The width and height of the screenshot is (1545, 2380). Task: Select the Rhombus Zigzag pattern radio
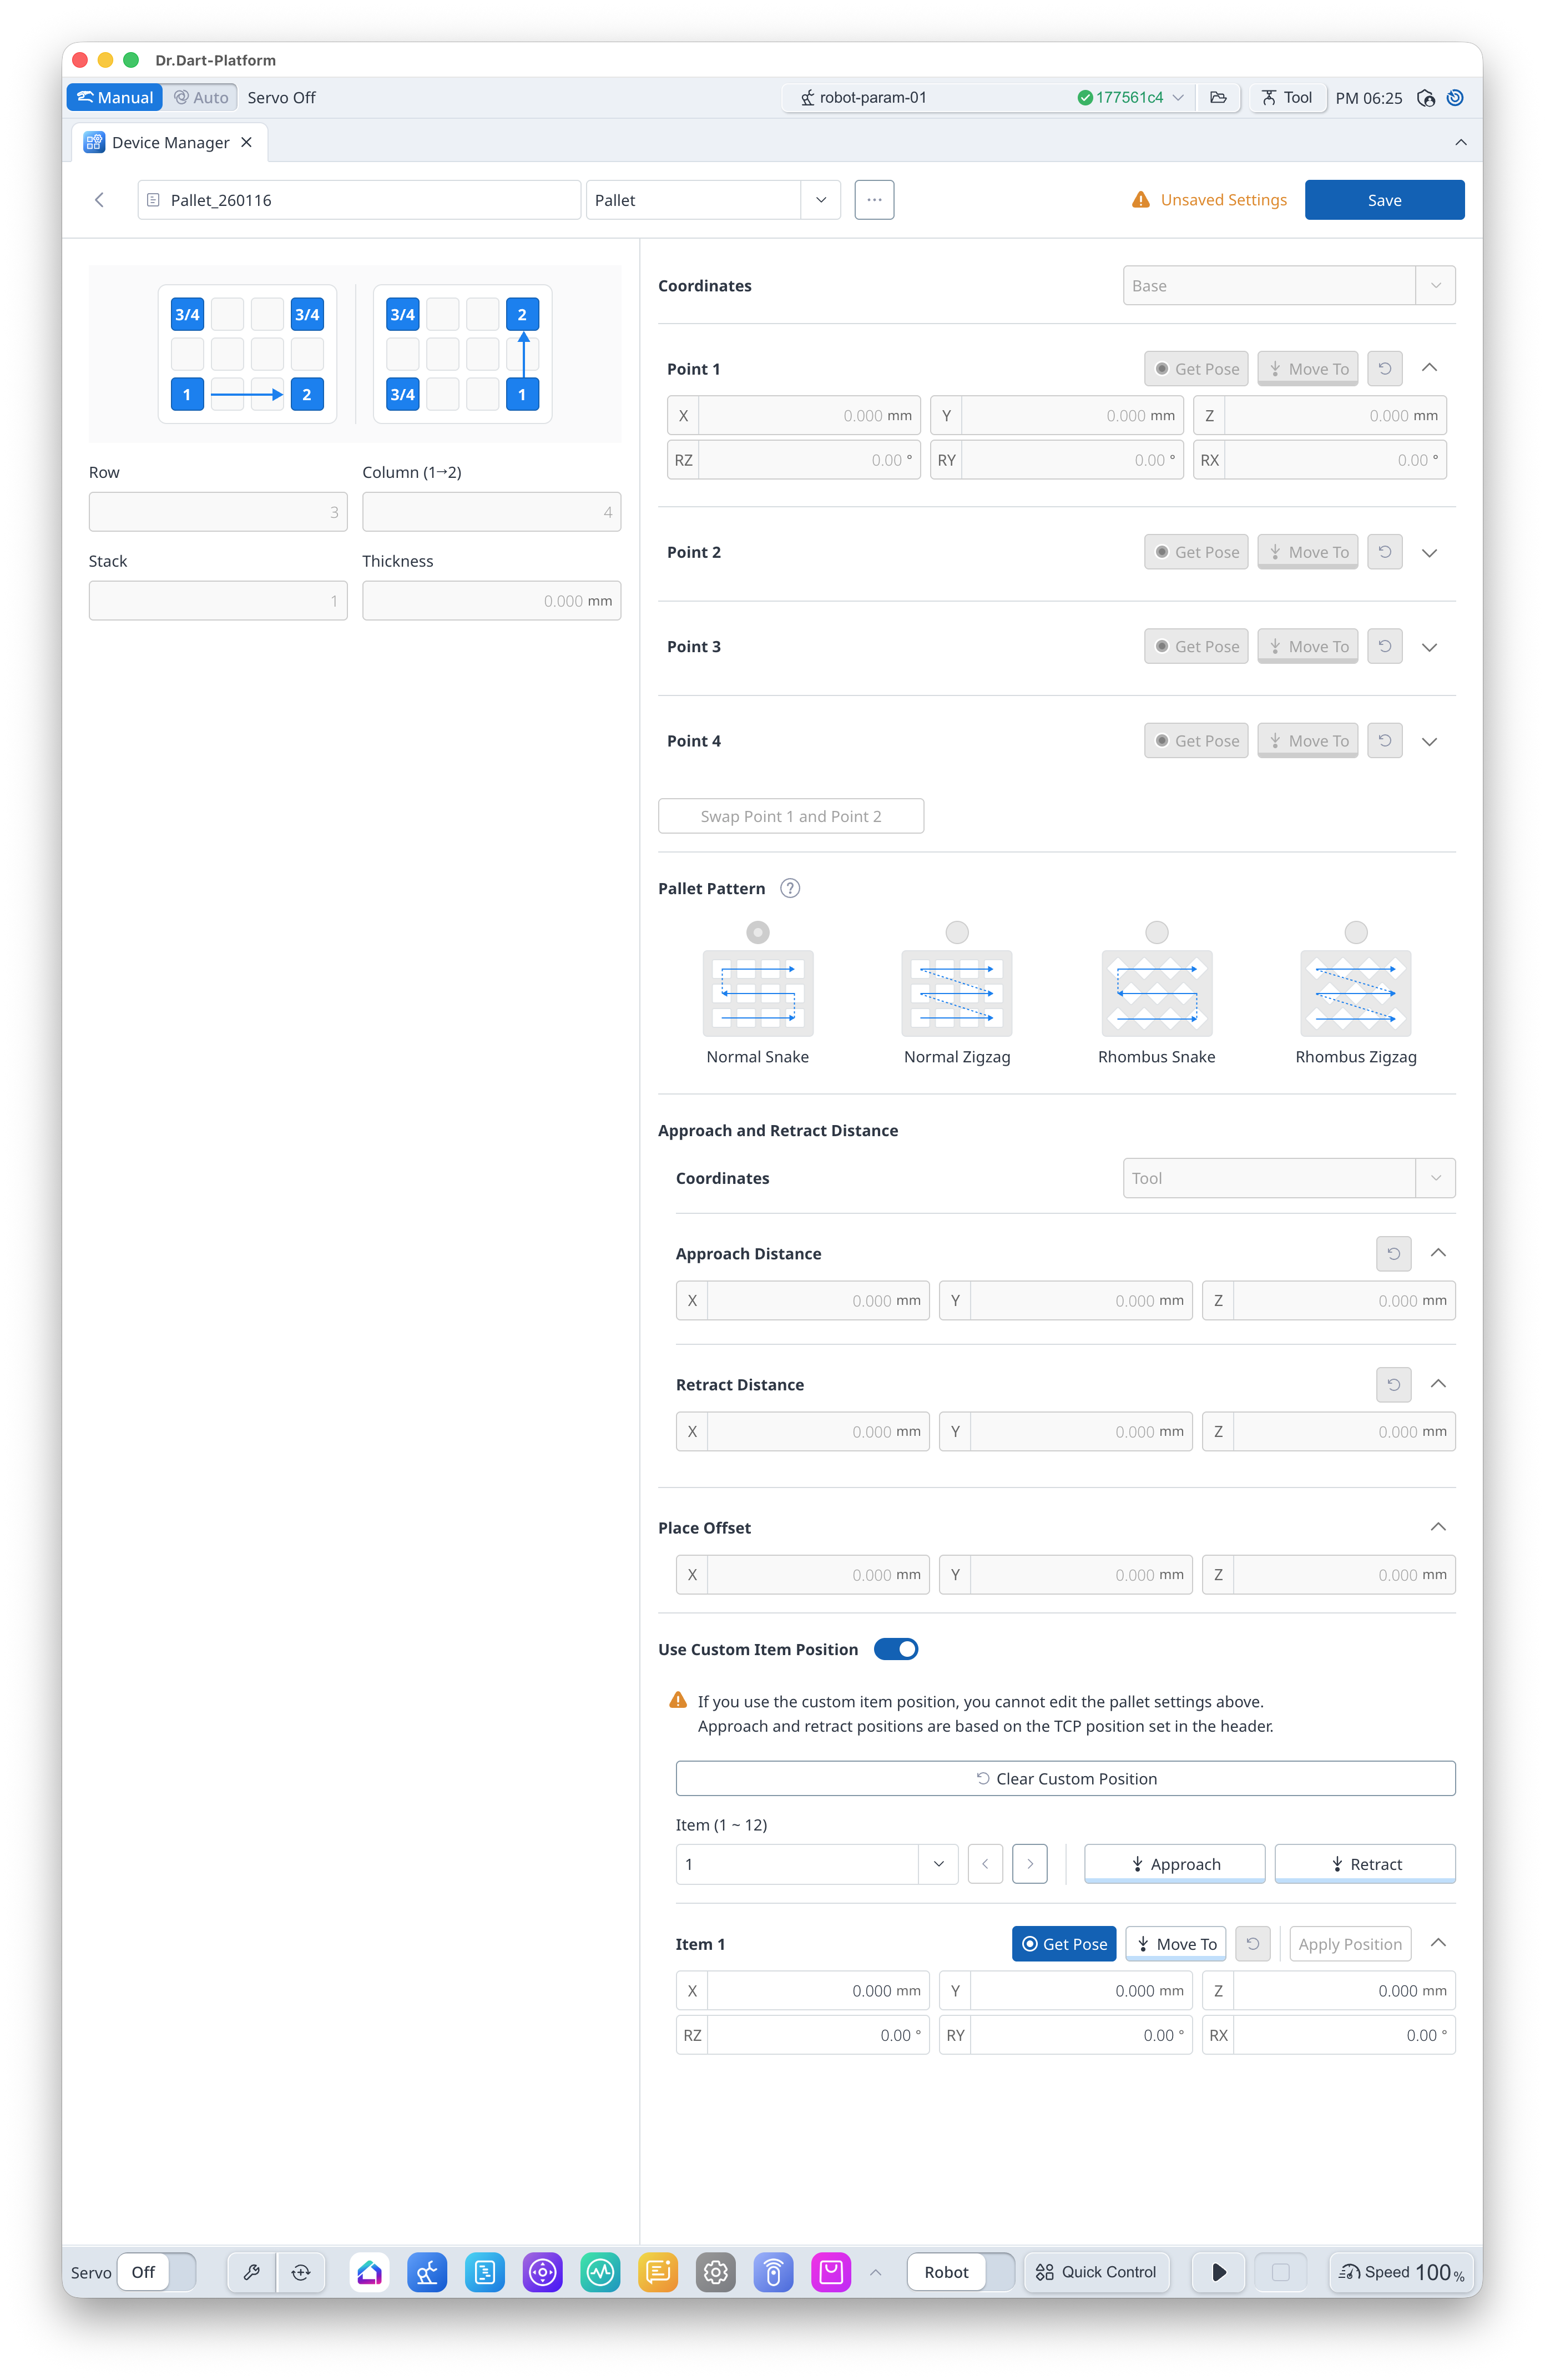click(x=1356, y=932)
